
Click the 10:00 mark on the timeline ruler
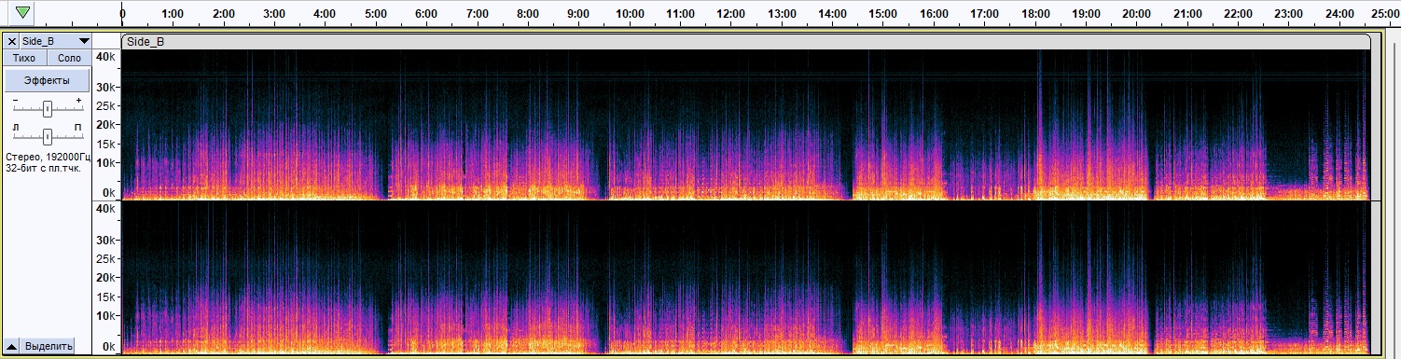[x=631, y=15]
